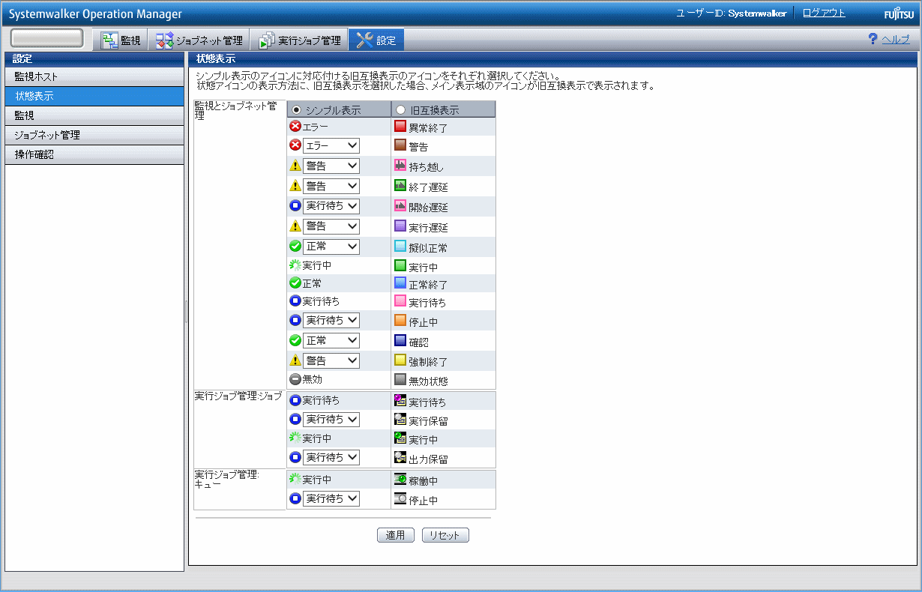
Task: Open the エラー dropdown in the 警告 row
Action: (331, 145)
